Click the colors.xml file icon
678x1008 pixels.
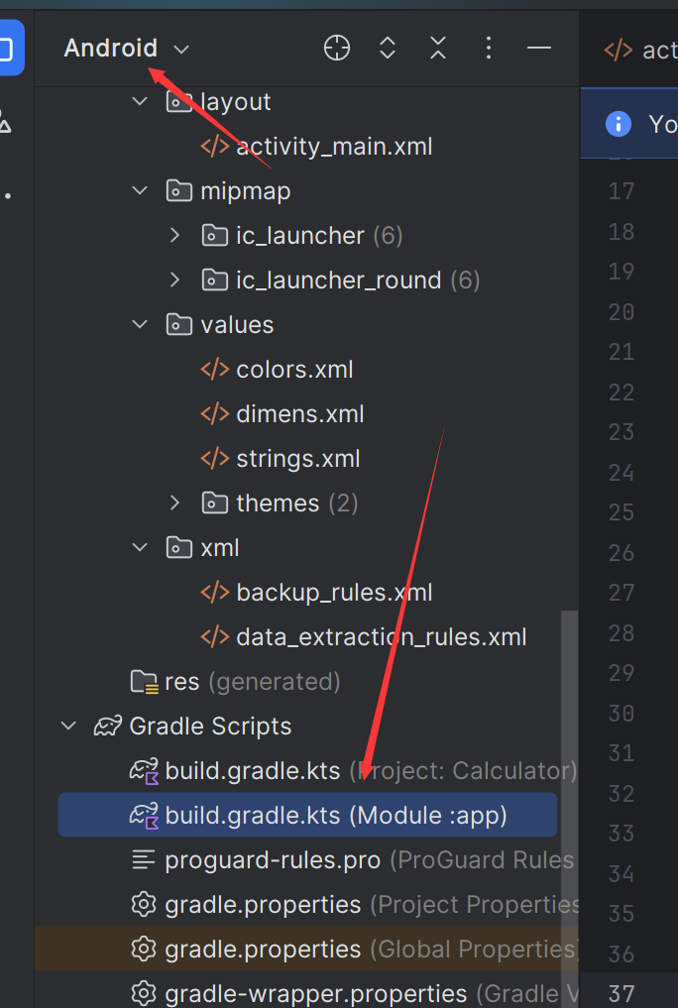(x=215, y=370)
